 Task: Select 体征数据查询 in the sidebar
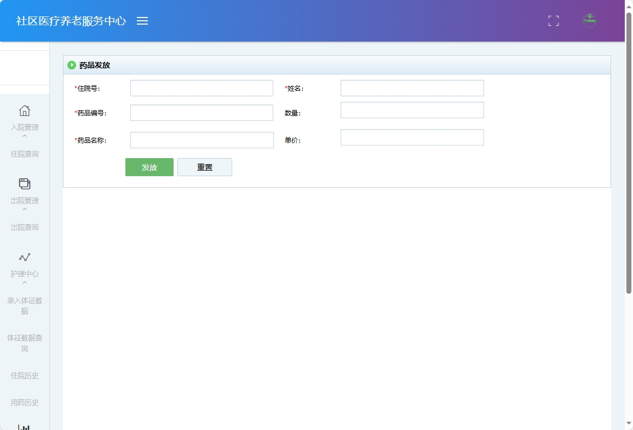coord(24,343)
